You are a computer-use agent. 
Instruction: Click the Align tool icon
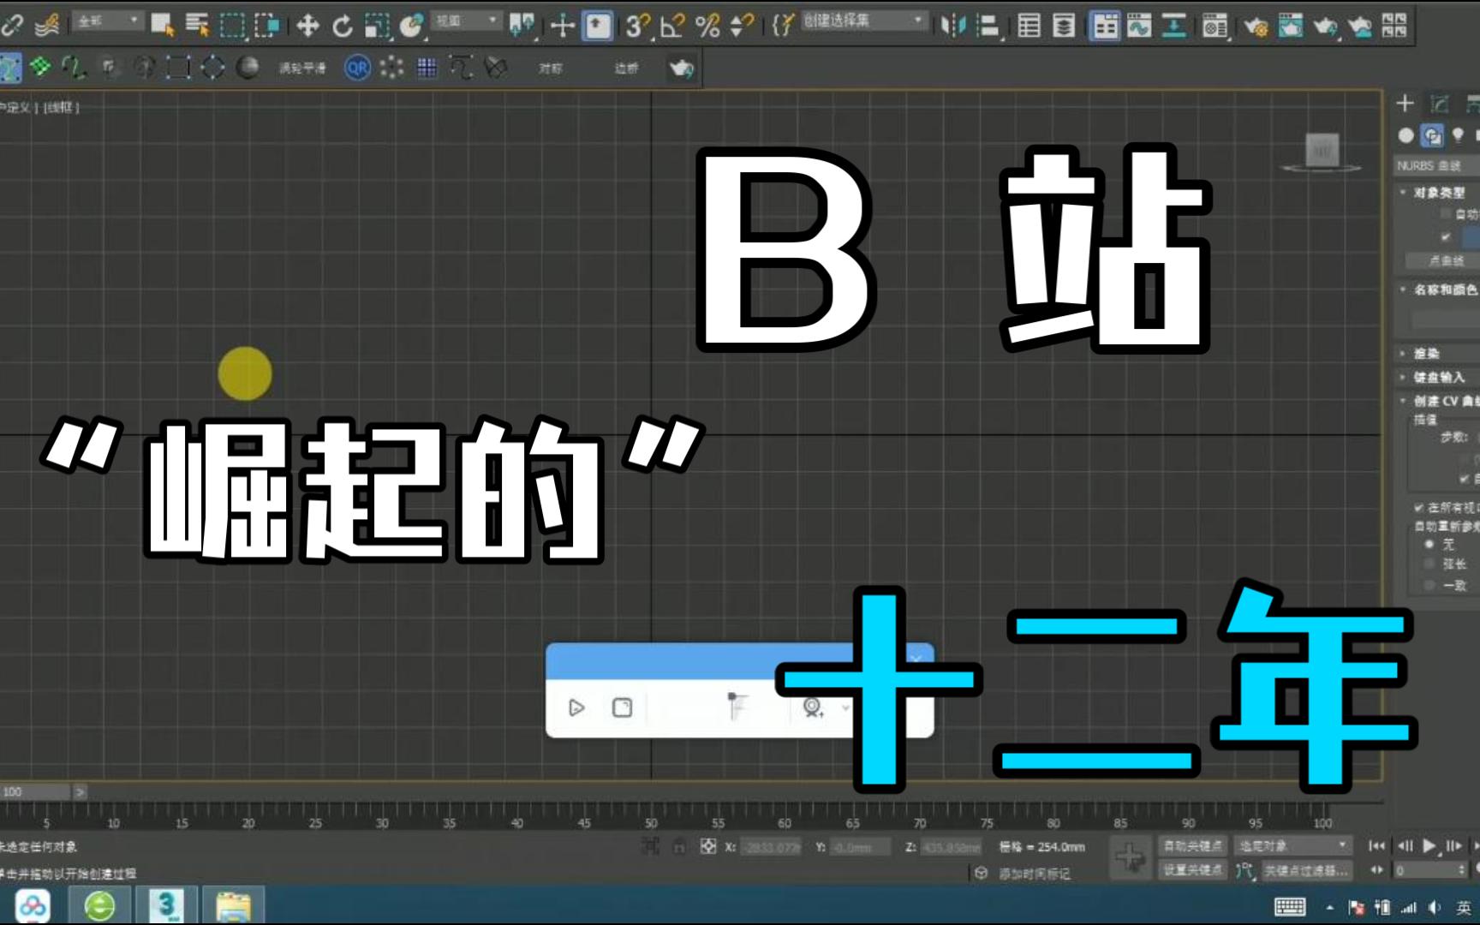pos(988,26)
